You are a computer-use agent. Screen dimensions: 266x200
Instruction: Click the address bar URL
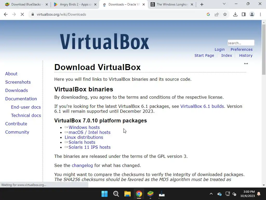coord(61,15)
